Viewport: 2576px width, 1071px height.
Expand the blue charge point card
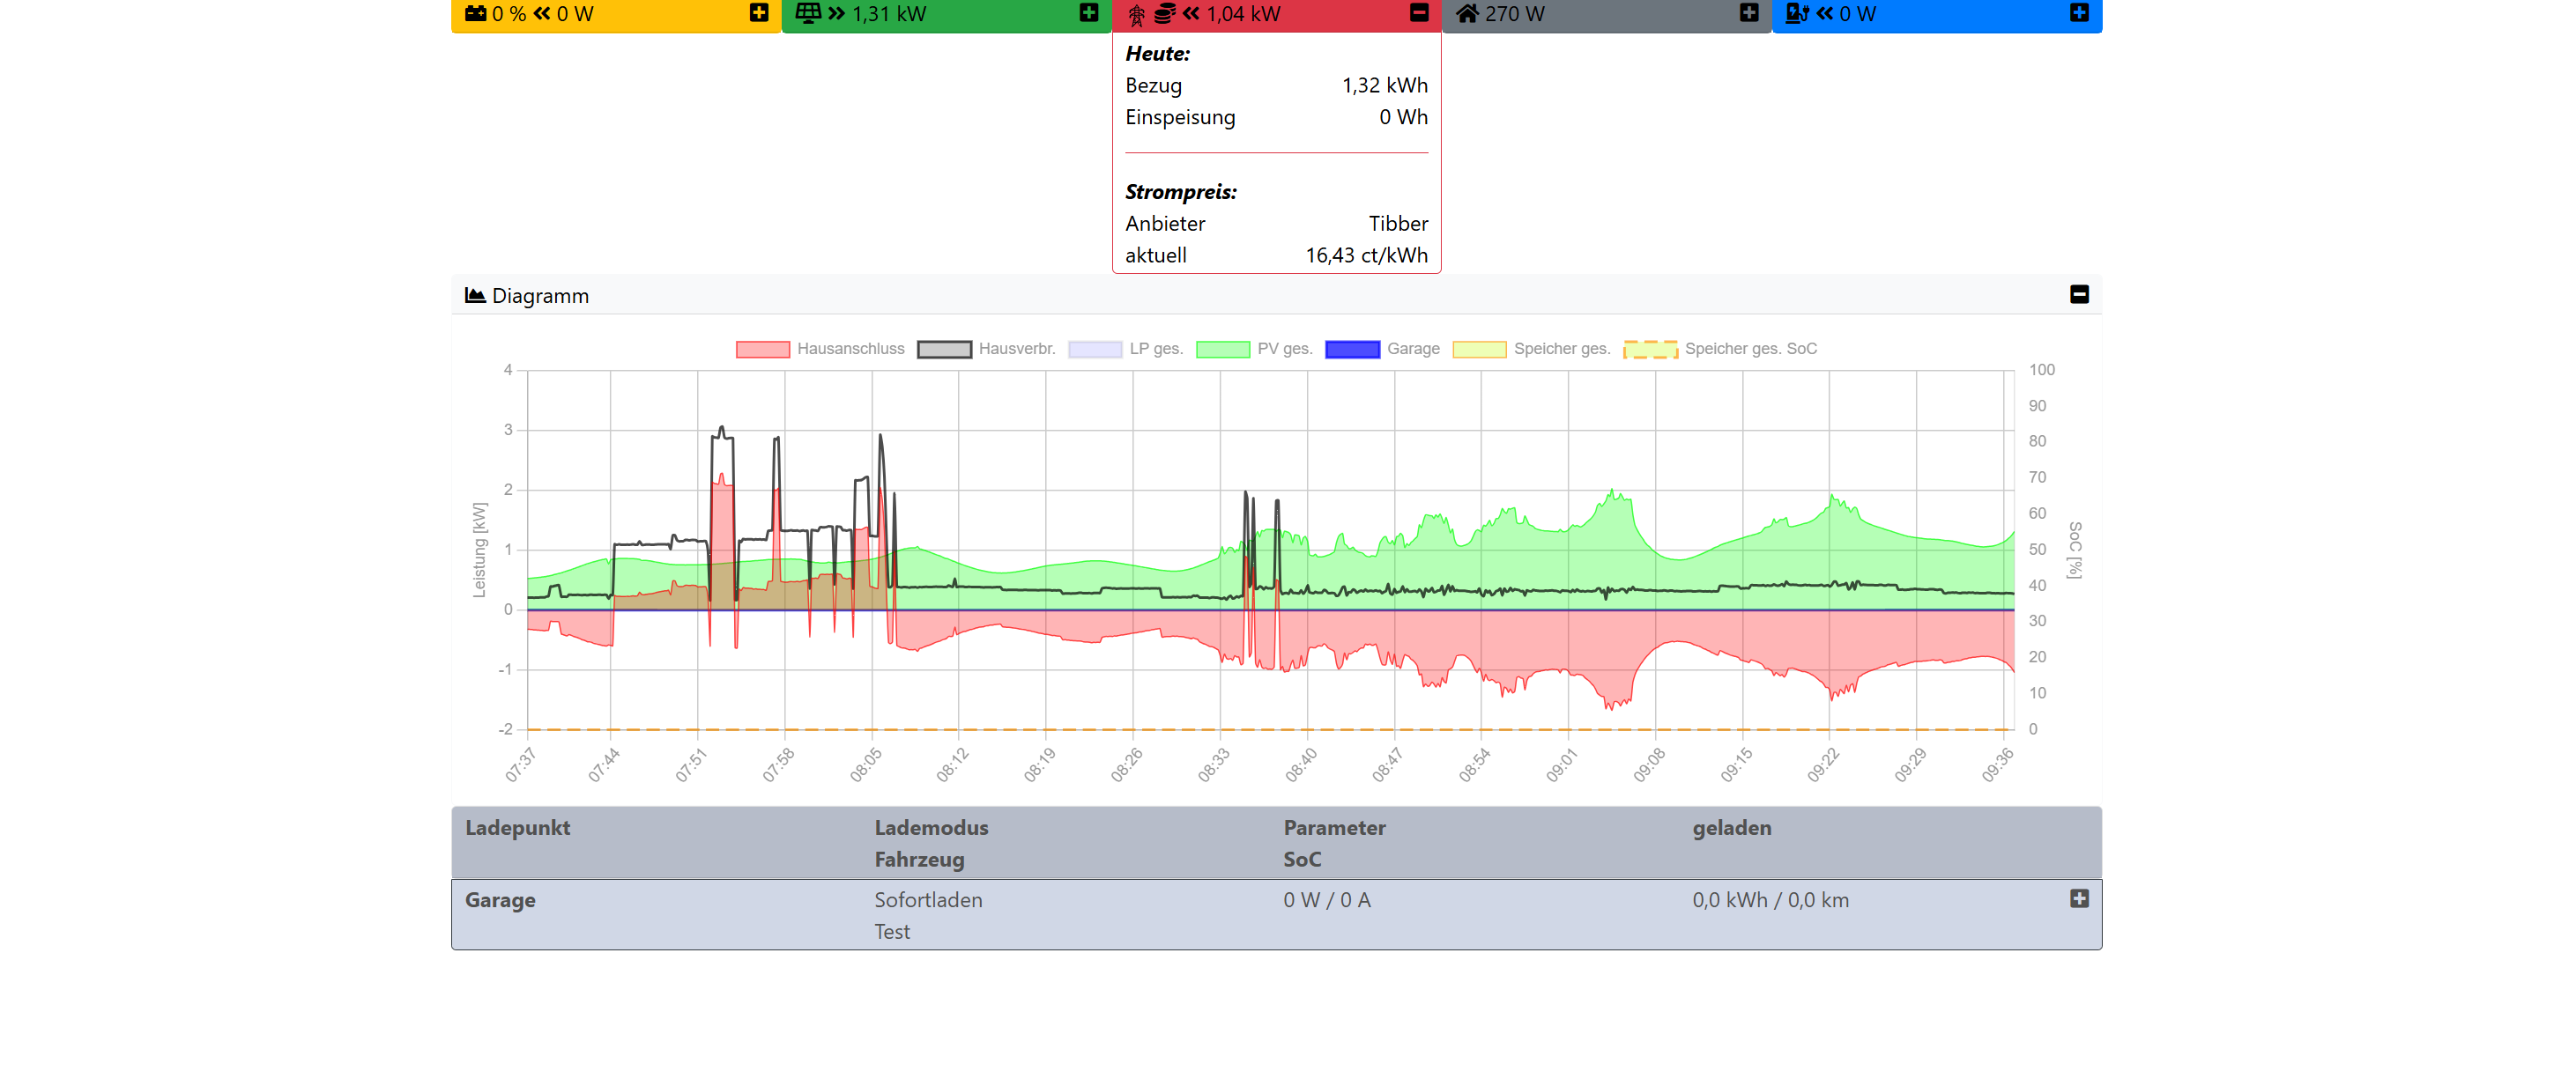2079,12
